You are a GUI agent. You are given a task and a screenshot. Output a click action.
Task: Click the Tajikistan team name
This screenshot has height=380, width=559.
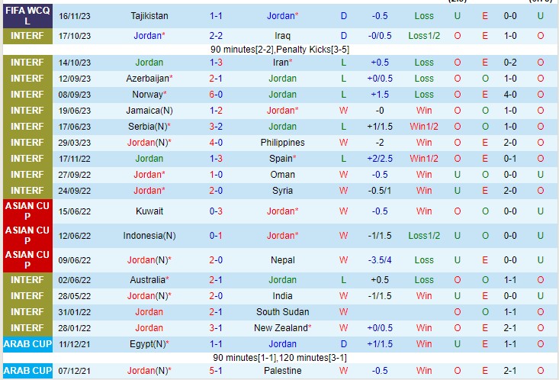pos(149,16)
